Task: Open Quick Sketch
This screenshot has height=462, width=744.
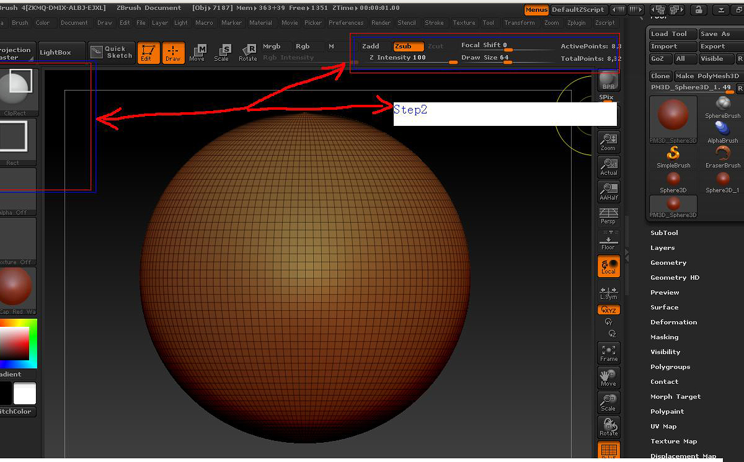Action: (112, 53)
